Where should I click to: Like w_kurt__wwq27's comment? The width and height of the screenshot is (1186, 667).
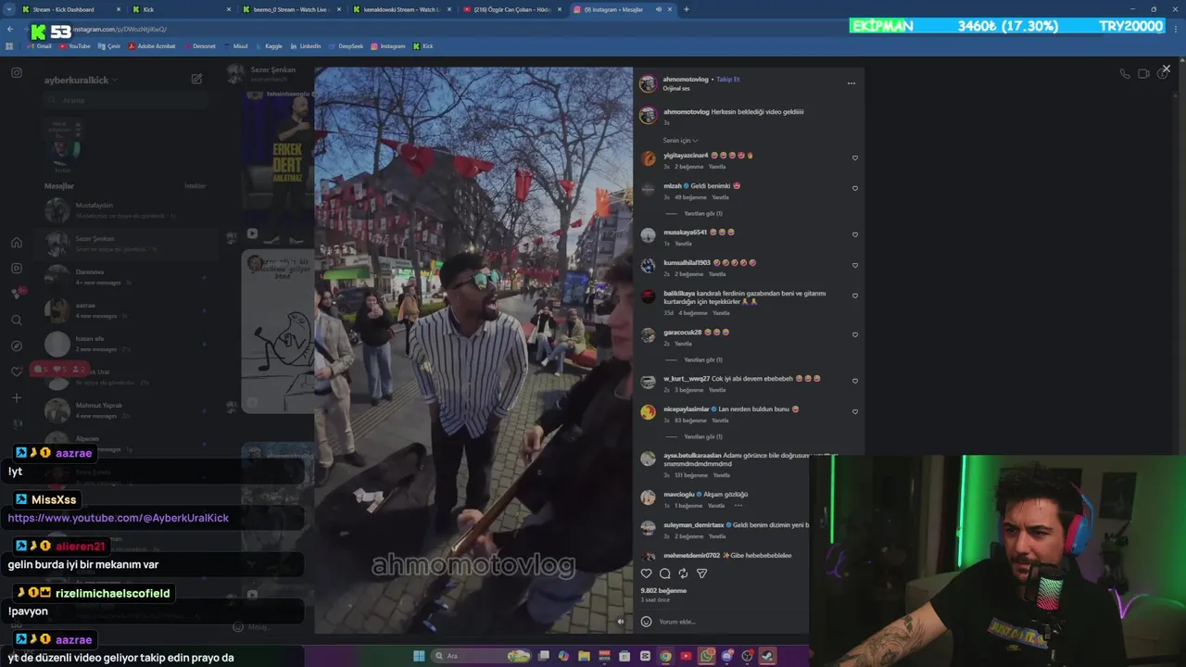pos(854,382)
